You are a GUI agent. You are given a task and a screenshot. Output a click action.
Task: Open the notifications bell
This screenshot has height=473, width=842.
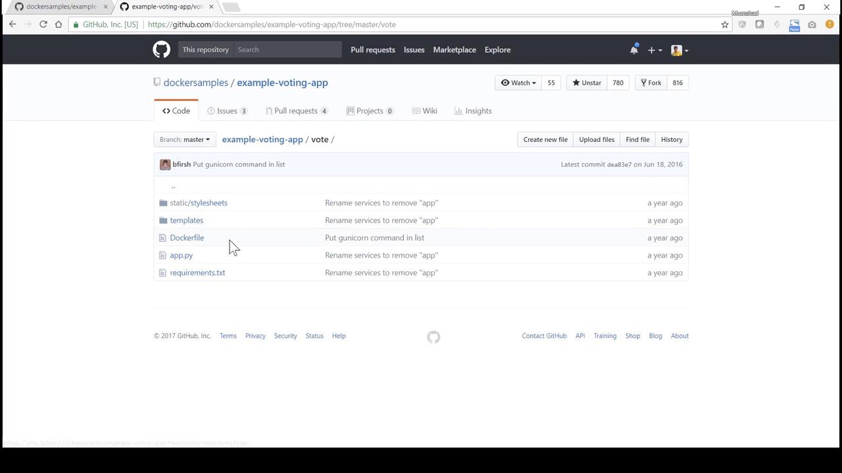634,50
